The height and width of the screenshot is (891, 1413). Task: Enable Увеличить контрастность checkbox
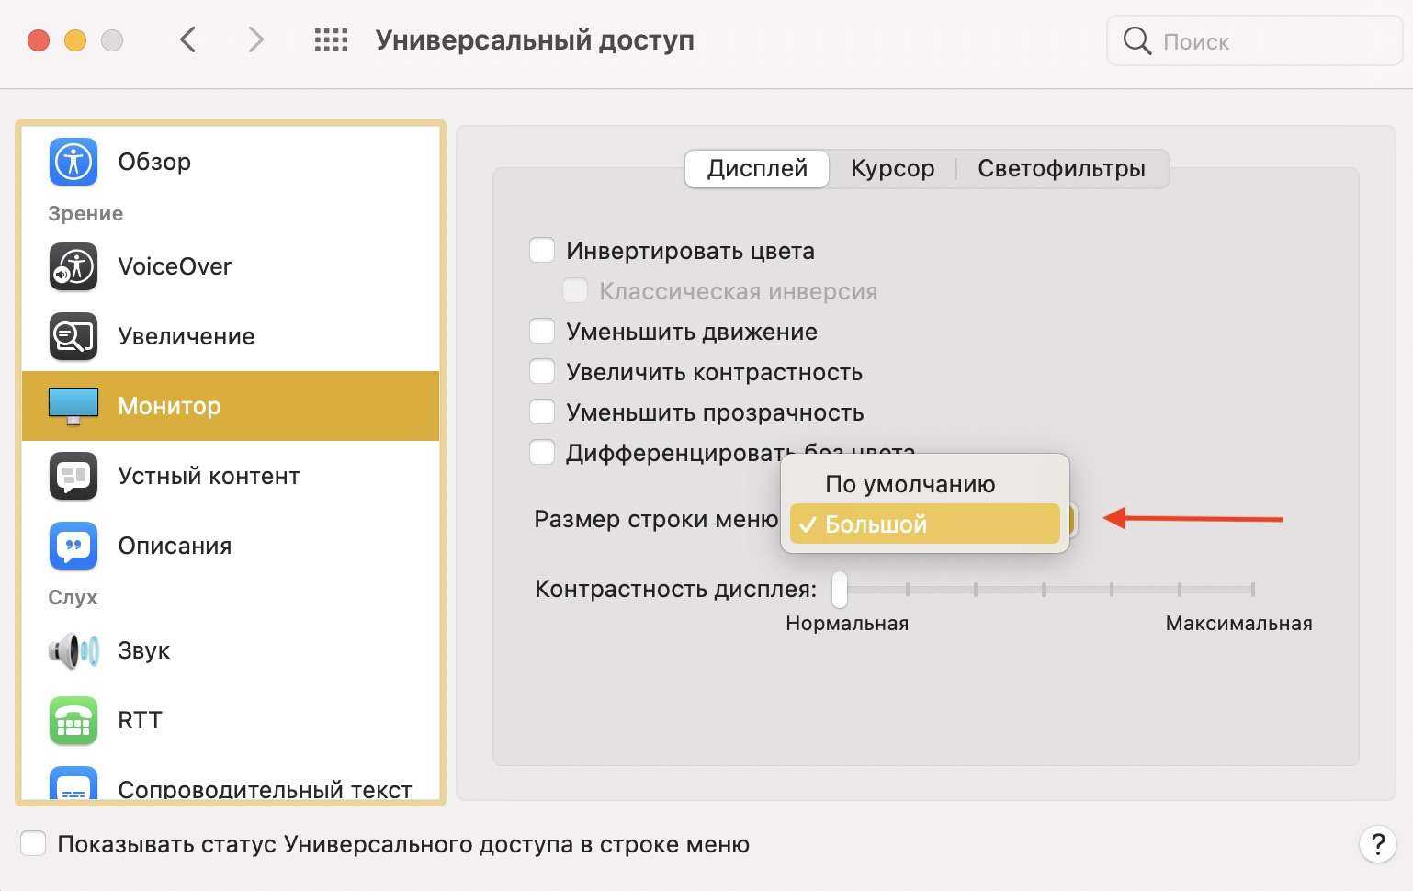tap(542, 372)
